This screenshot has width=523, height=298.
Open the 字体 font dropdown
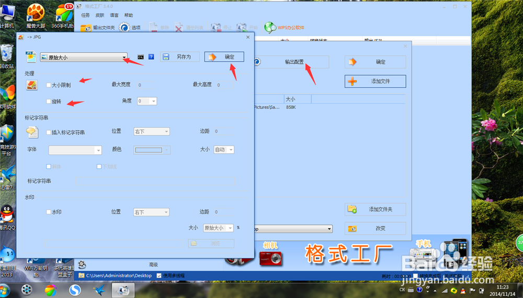point(75,150)
